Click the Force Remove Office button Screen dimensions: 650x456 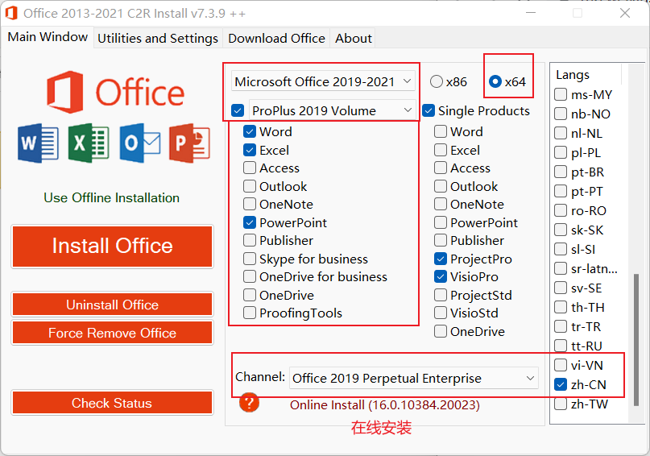tap(112, 333)
